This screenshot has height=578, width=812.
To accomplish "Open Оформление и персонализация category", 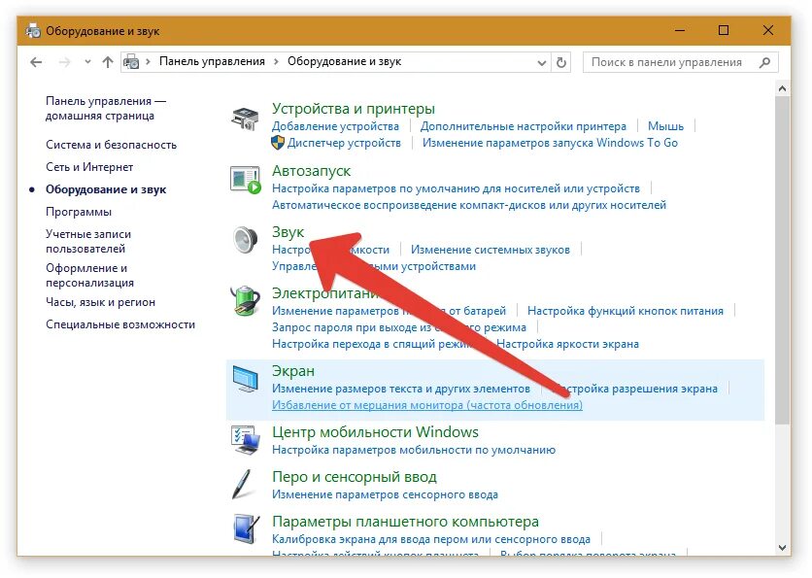I will (89, 276).
